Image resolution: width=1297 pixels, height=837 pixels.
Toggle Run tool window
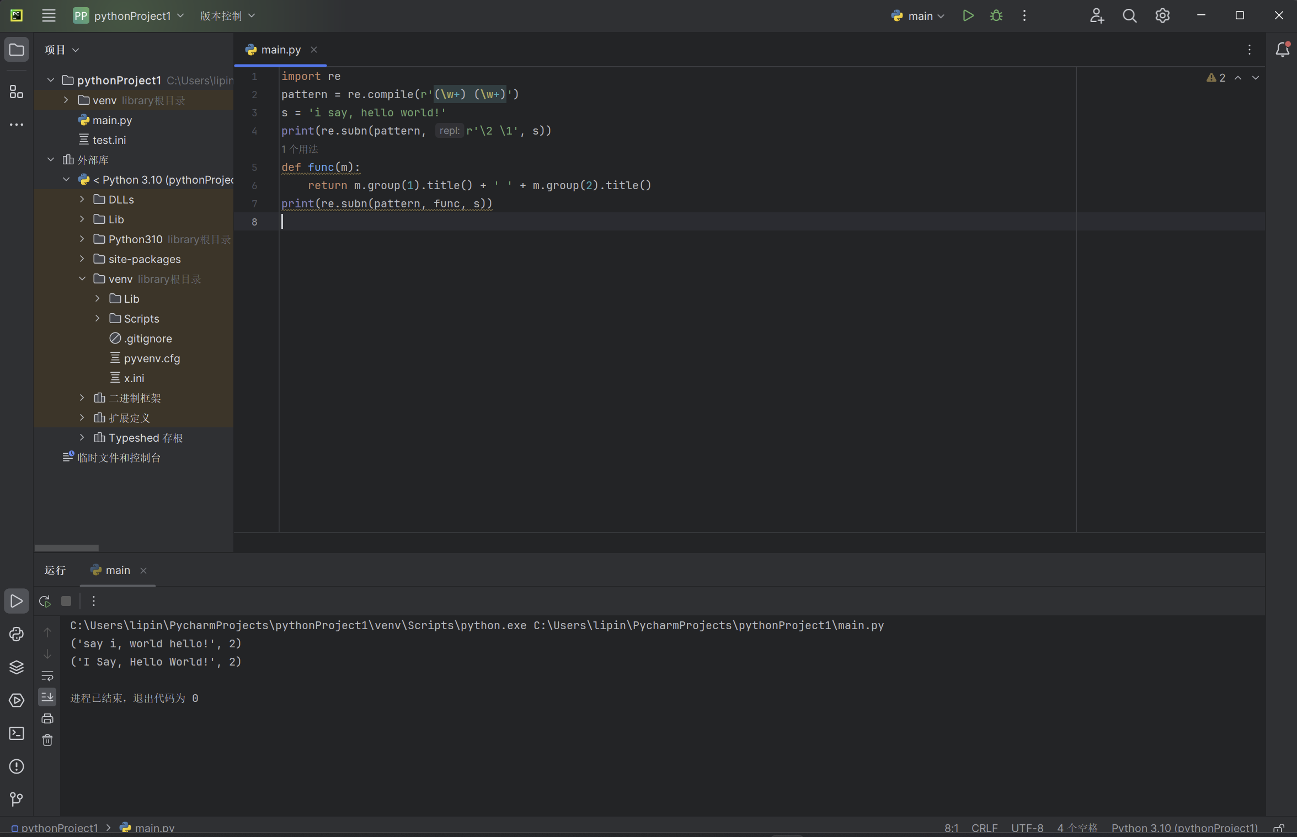click(x=17, y=601)
